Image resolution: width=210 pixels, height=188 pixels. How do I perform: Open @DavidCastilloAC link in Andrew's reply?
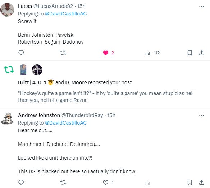point(66,123)
